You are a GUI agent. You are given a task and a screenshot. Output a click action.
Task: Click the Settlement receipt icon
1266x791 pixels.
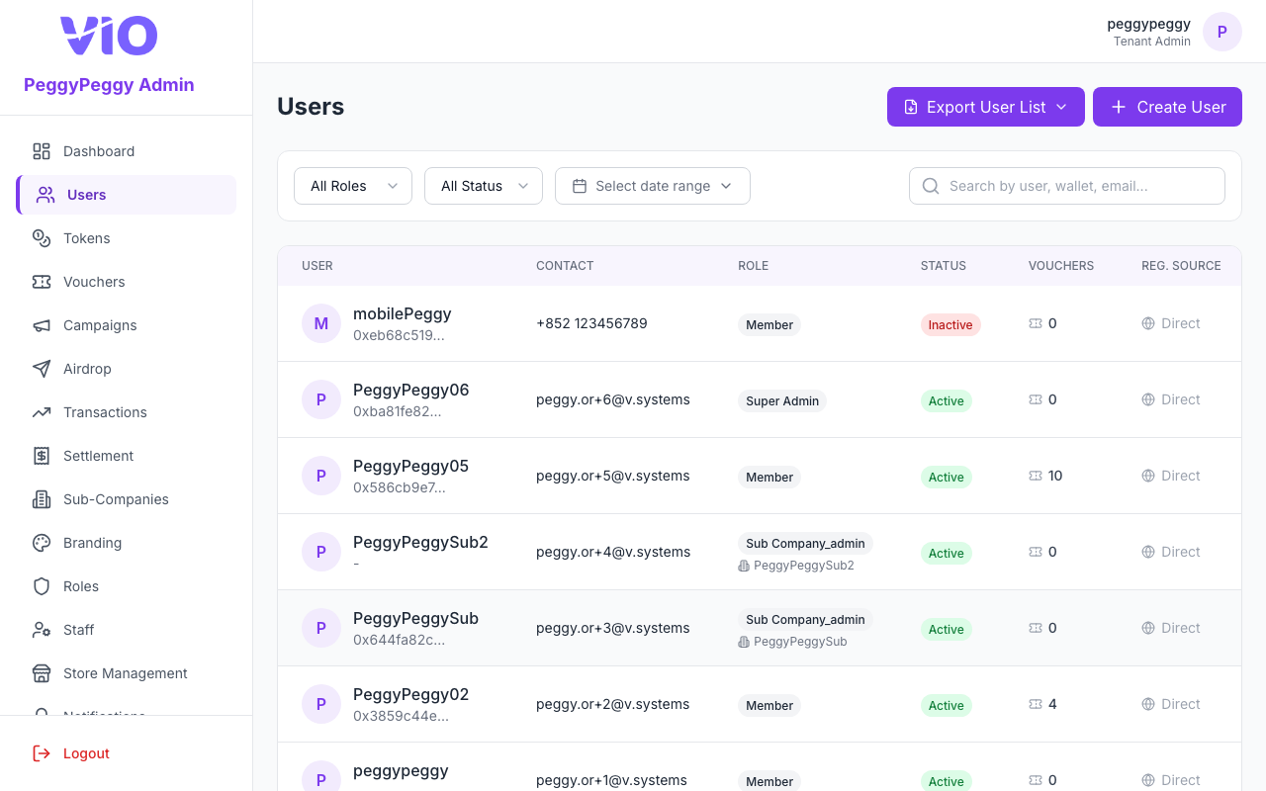[x=42, y=456]
